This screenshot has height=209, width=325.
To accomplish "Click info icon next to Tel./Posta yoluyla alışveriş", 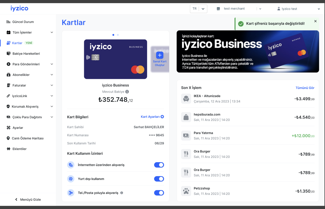I will (x=122, y=193).
